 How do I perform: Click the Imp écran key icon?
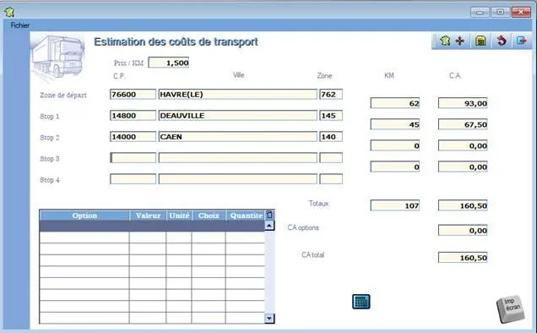pos(511,309)
